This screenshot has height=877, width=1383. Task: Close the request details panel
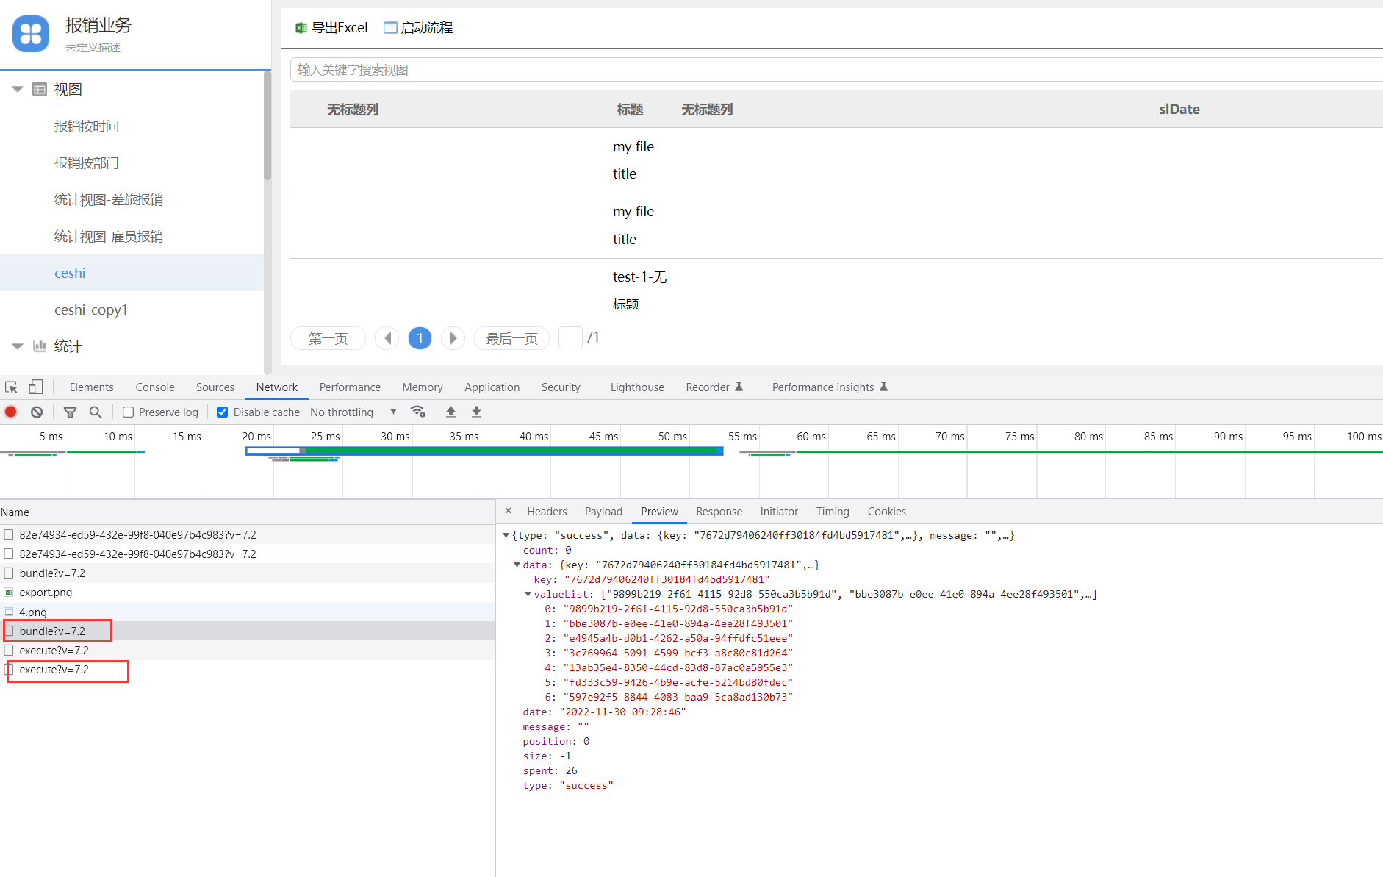[508, 511]
